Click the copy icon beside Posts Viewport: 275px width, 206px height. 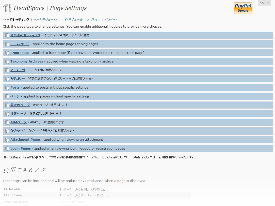pos(7,88)
